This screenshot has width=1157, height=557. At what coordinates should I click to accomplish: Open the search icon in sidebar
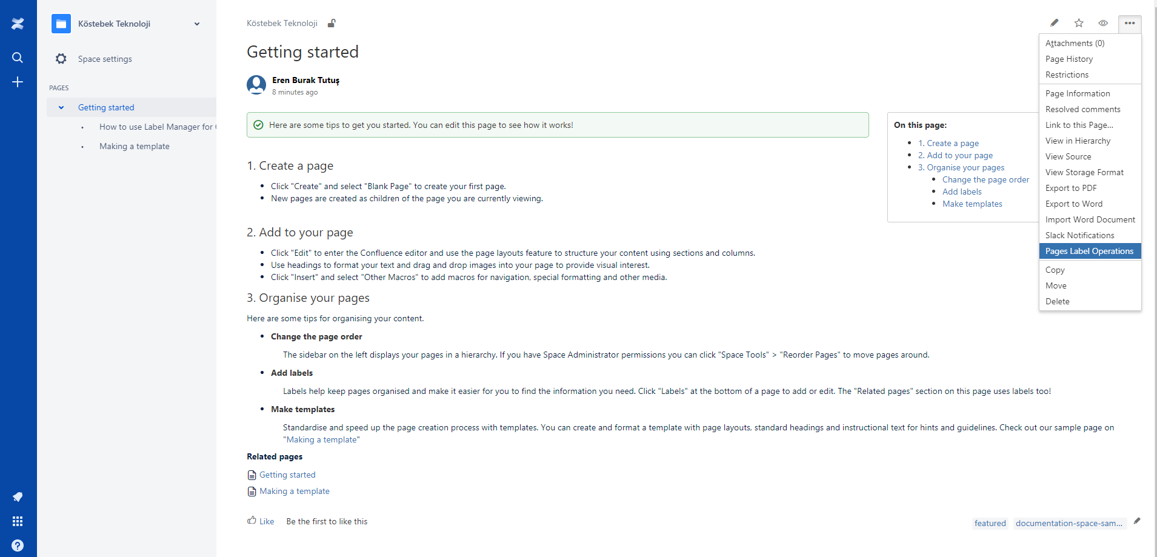point(18,58)
